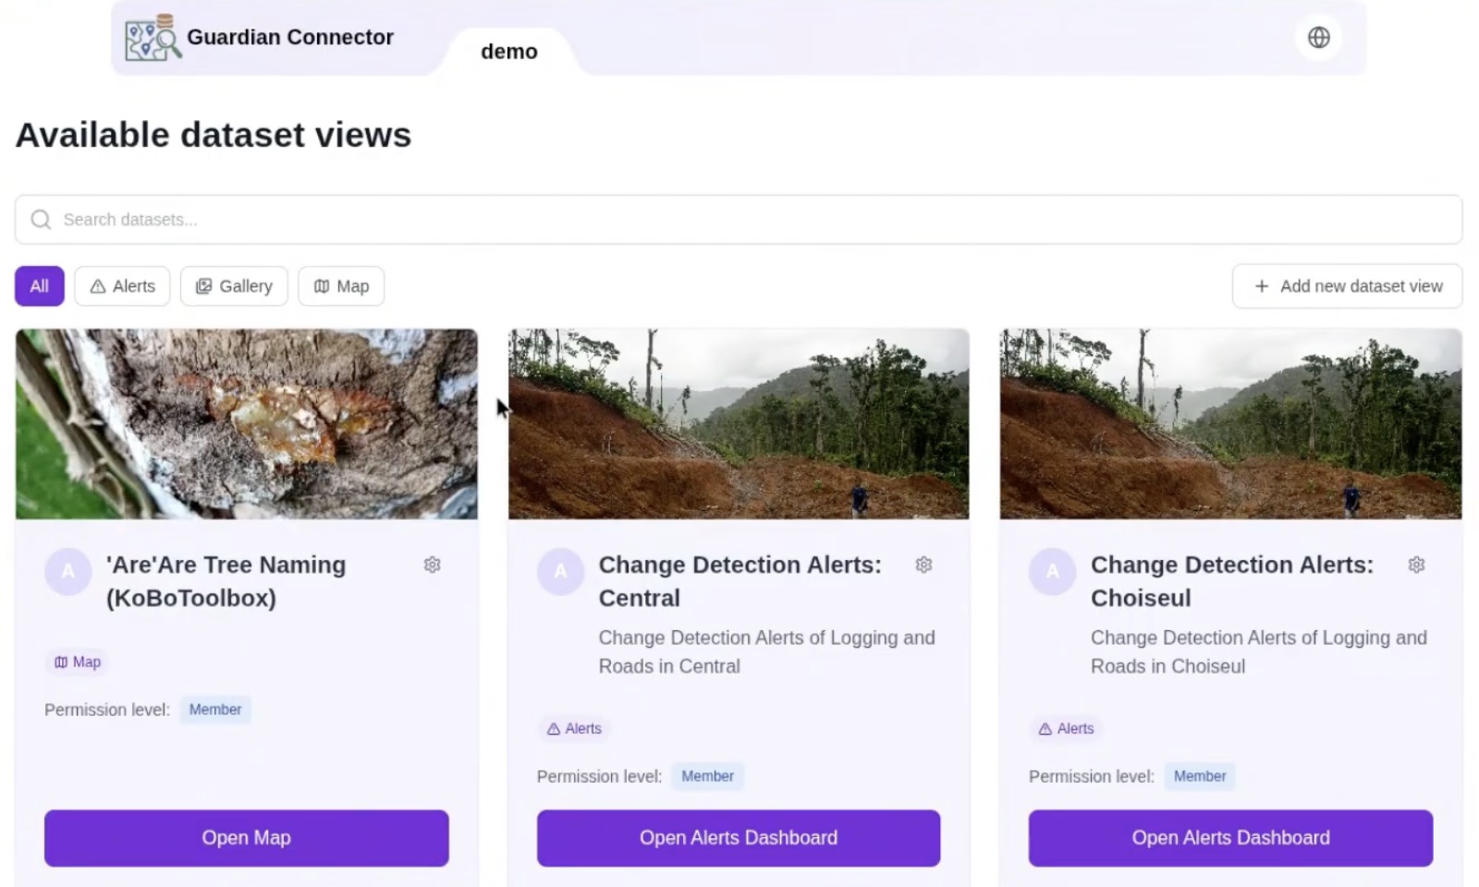Viewport: 1479px width, 887px height.
Task: Click the avatar circle on Choiseul card
Action: [x=1052, y=572]
